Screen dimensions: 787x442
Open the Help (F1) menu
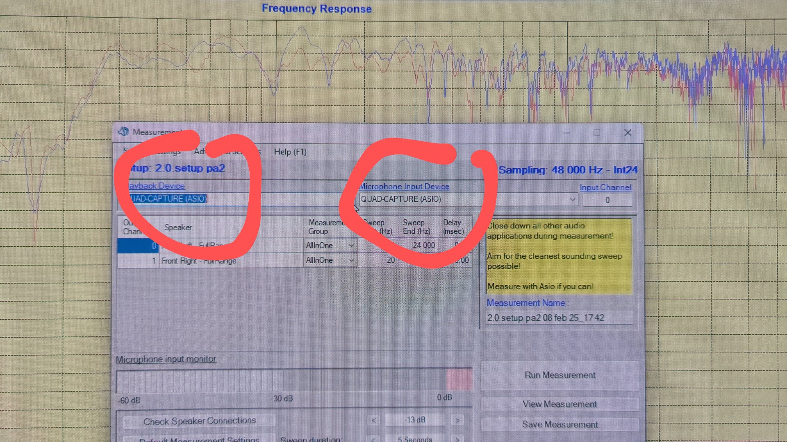(x=290, y=152)
